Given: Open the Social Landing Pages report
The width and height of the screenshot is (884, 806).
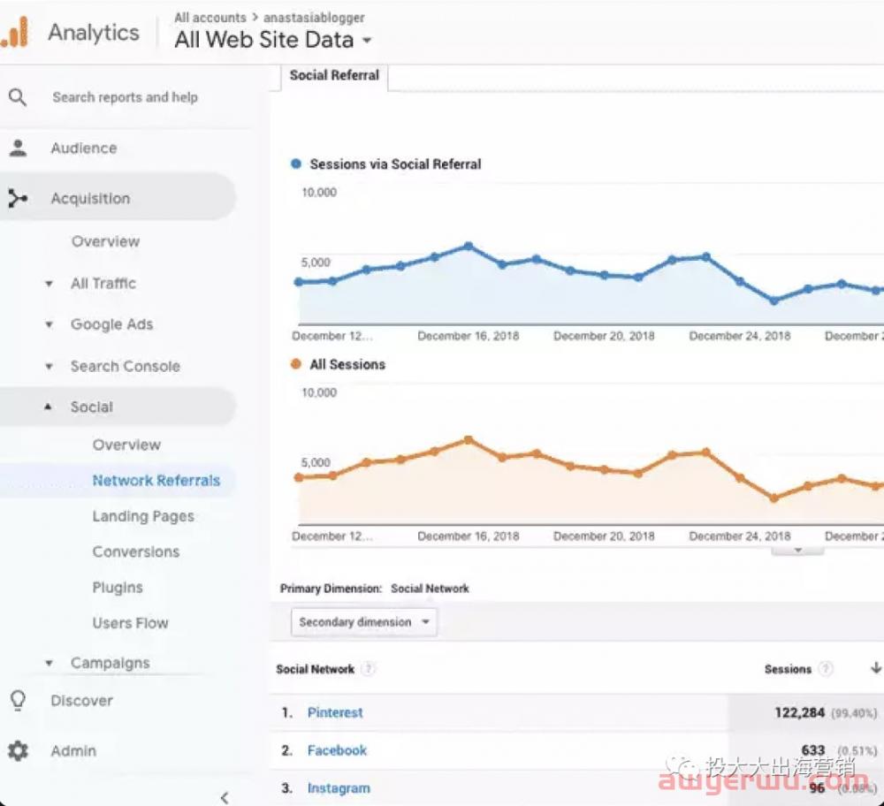Looking at the screenshot, I should pyautogui.click(x=143, y=516).
